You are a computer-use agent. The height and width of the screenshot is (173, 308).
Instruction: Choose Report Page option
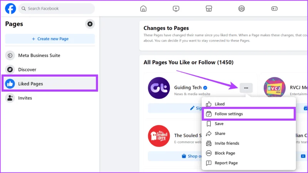(x=249, y=163)
